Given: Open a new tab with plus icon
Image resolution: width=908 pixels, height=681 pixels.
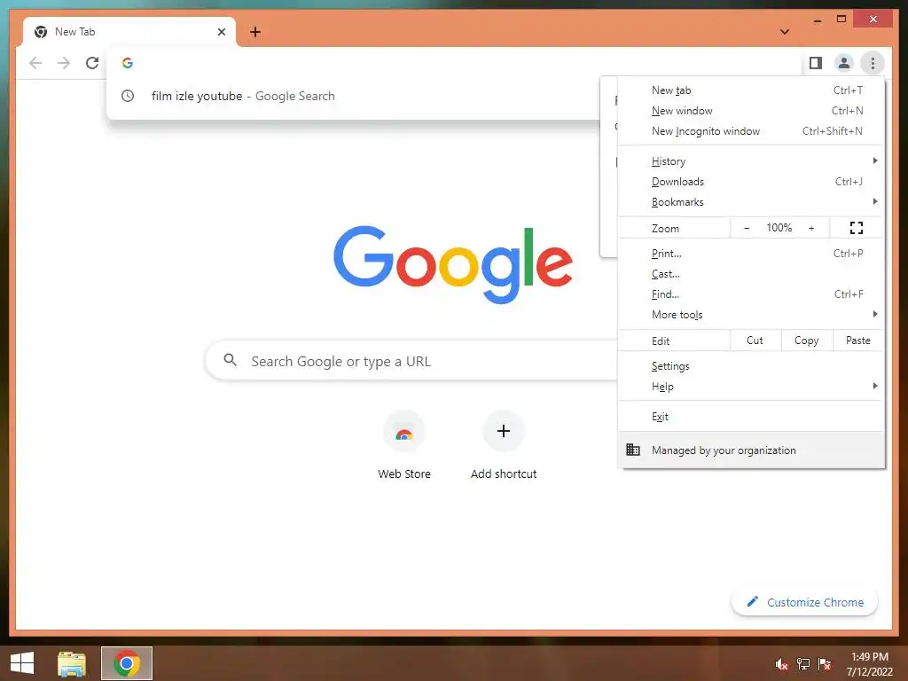Looking at the screenshot, I should tap(255, 32).
